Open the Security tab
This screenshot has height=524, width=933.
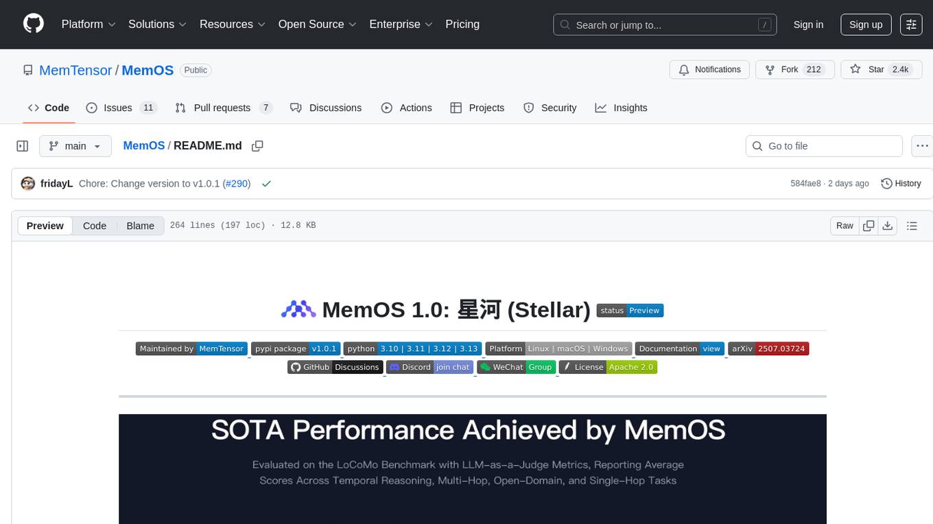click(550, 108)
